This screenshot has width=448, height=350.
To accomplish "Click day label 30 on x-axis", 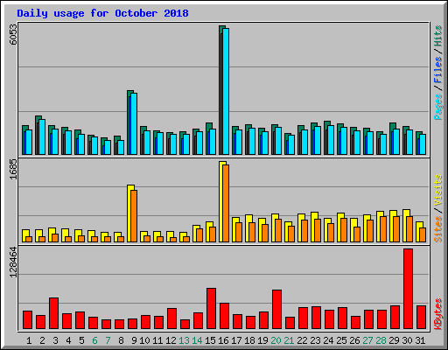I will (x=407, y=340).
